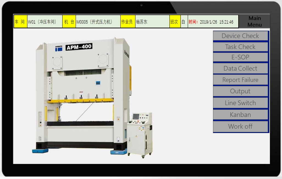This screenshot has width=282, height=179.
Task: Click the yellow 机台 header label
Action: coord(69,21)
